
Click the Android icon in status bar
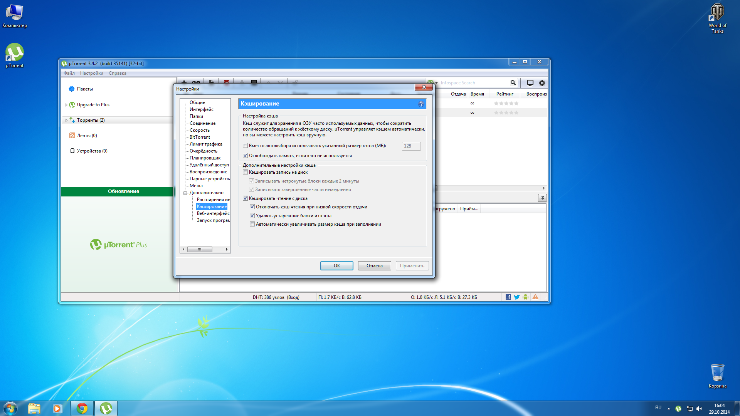coord(525,297)
